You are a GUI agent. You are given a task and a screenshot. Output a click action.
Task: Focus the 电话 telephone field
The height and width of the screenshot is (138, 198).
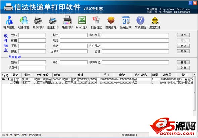click(x=73, y=46)
